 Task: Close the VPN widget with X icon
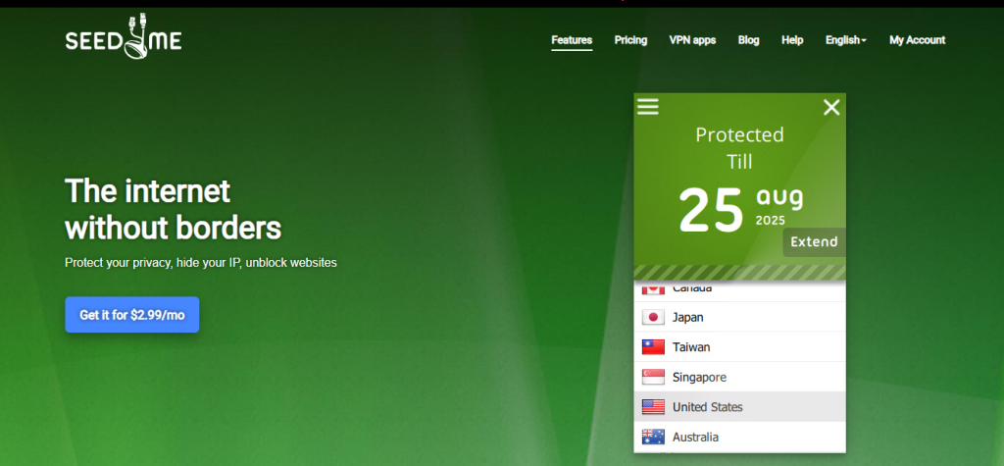point(831,107)
